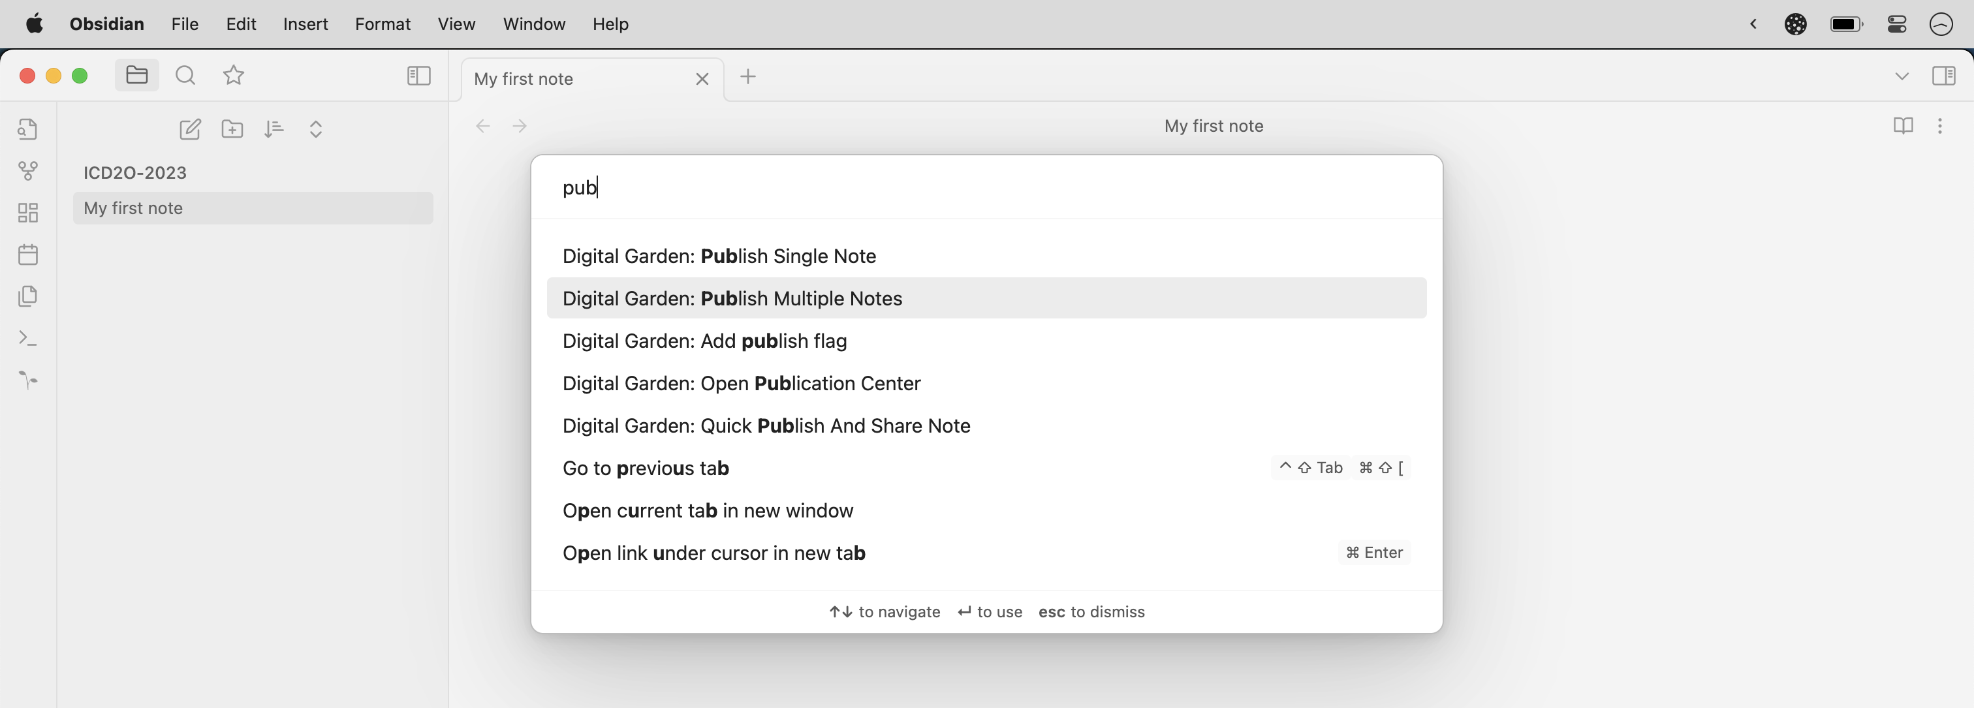Select Open link under cursor in new tab
The width and height of the screenshot is (1974, 708).
point(986,553)
